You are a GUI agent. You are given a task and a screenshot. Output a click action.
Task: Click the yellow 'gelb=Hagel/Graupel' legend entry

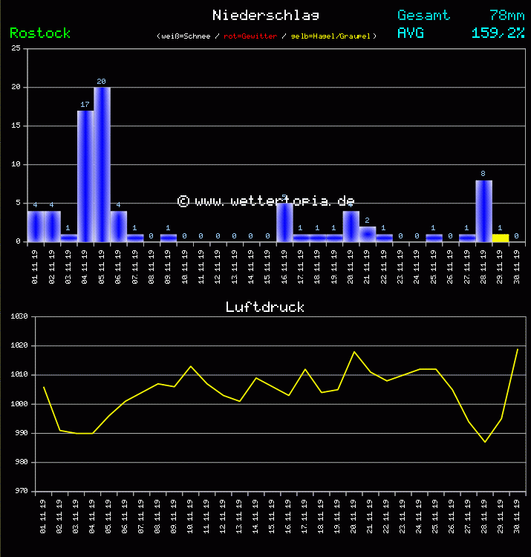click(x=333, y=36)
